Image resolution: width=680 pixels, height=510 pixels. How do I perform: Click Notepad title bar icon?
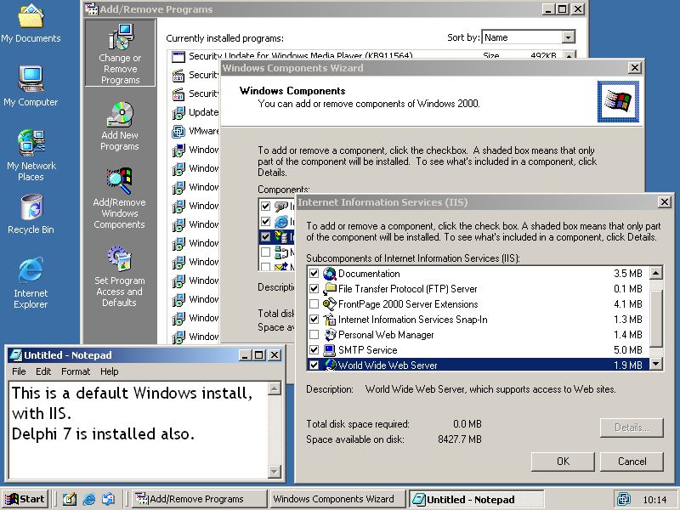pyautogui.click(x=15, y=355)
